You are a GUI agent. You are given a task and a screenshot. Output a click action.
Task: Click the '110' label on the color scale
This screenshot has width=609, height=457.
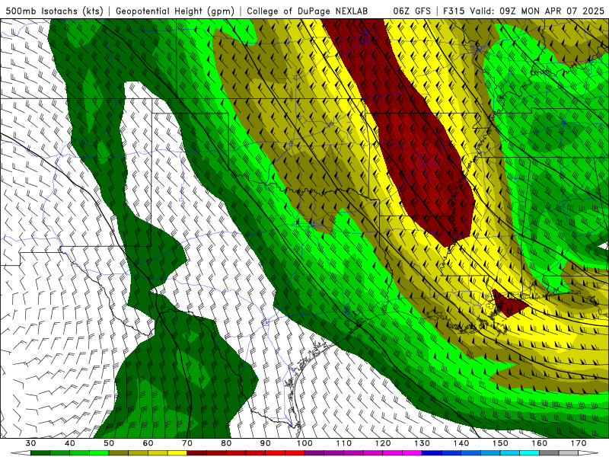tap(344, 443)
